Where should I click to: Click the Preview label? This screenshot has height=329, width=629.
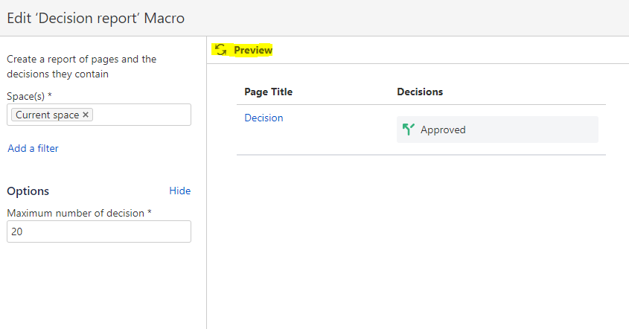[x=253, y=50]
